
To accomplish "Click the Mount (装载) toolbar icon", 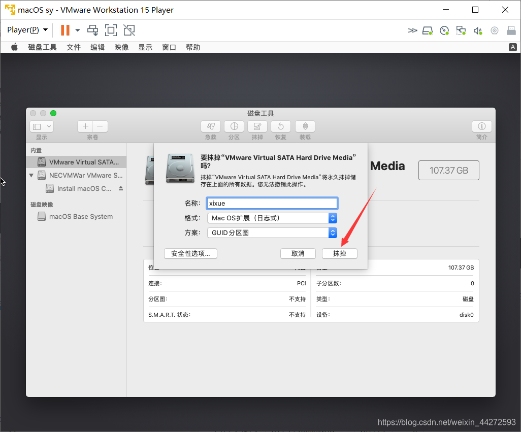I will [305, 126].
